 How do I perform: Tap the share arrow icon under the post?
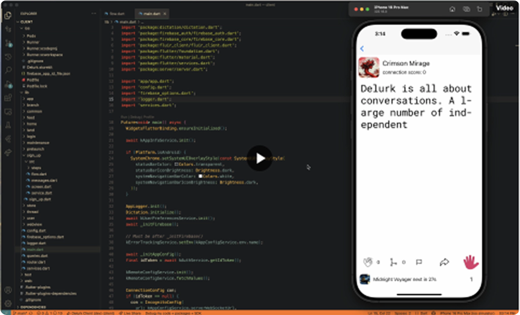point(444,262)
